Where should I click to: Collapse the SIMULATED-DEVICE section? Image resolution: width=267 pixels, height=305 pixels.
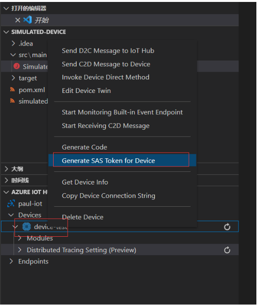pyautogui.click(x=6, y=32)
